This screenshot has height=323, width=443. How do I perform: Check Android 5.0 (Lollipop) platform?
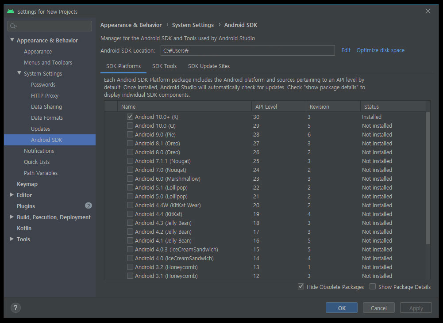click(130, 196)
